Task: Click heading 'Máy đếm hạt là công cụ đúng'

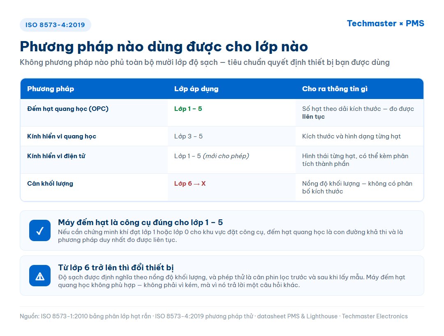Action: [x=140, y=222]
